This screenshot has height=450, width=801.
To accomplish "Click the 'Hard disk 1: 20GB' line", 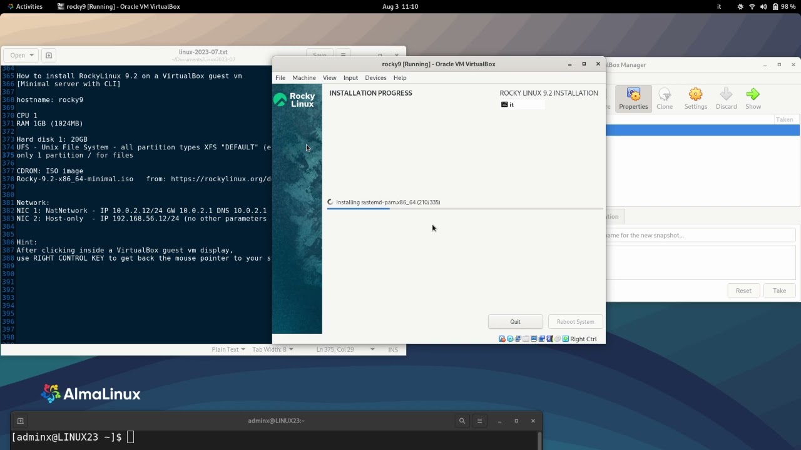I will [52, 139].
